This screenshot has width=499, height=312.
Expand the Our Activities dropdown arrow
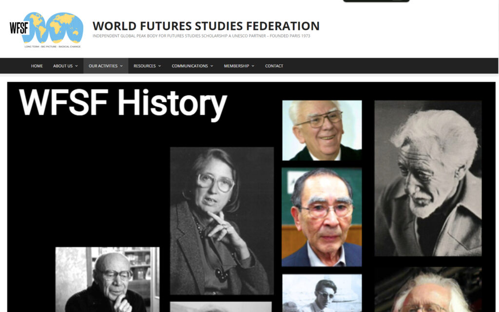point(121,66)
